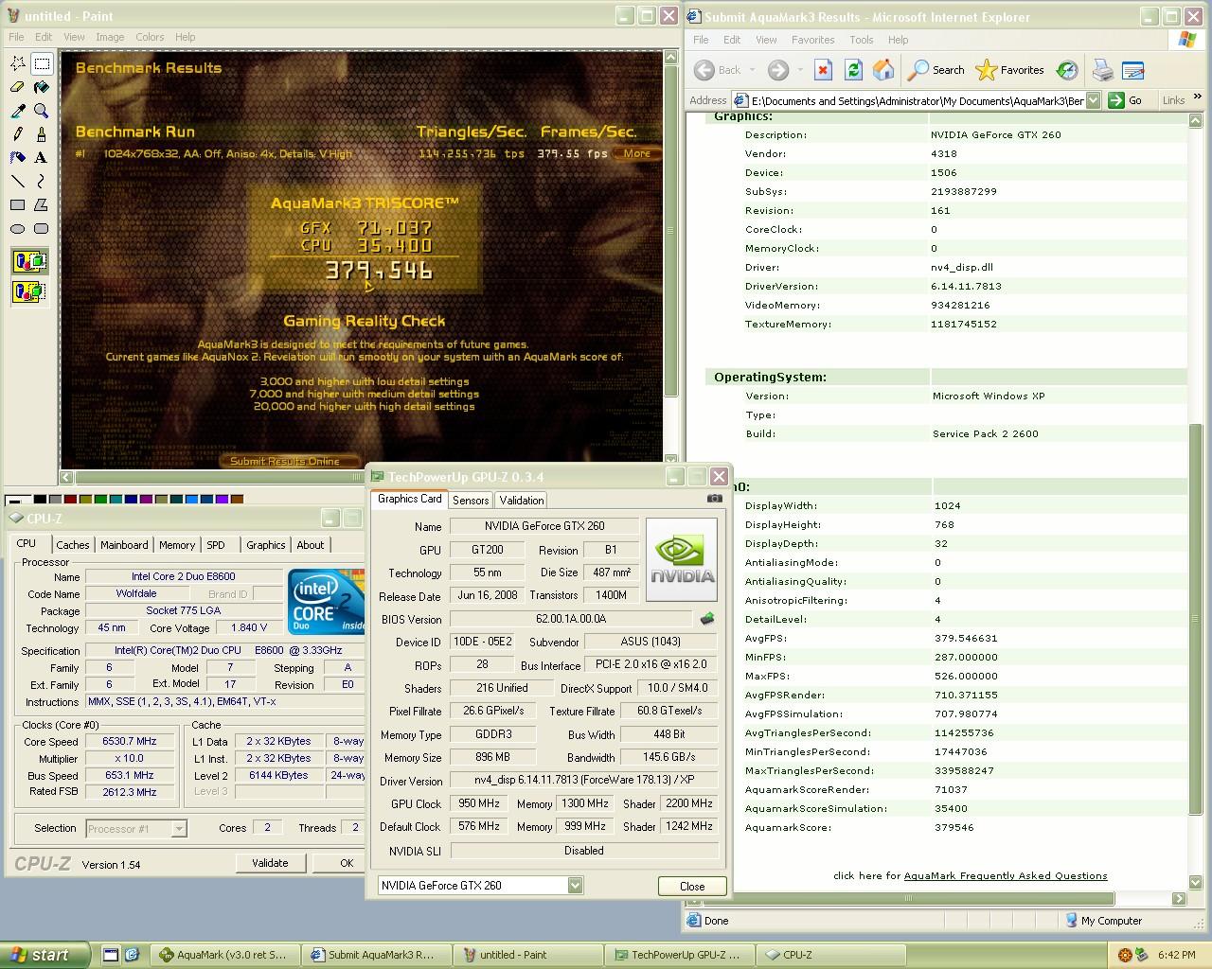
Task: Select the Polygon shape tool
Action: pyautogui.click(x=42, y=205)
